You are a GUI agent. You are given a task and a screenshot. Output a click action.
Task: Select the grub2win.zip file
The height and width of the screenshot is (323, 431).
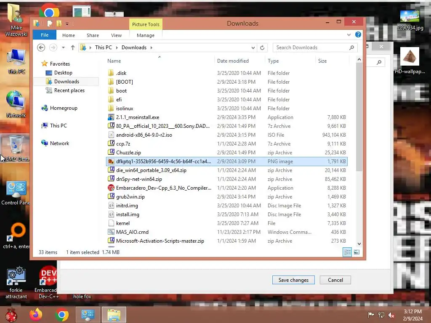coord(227,197)
